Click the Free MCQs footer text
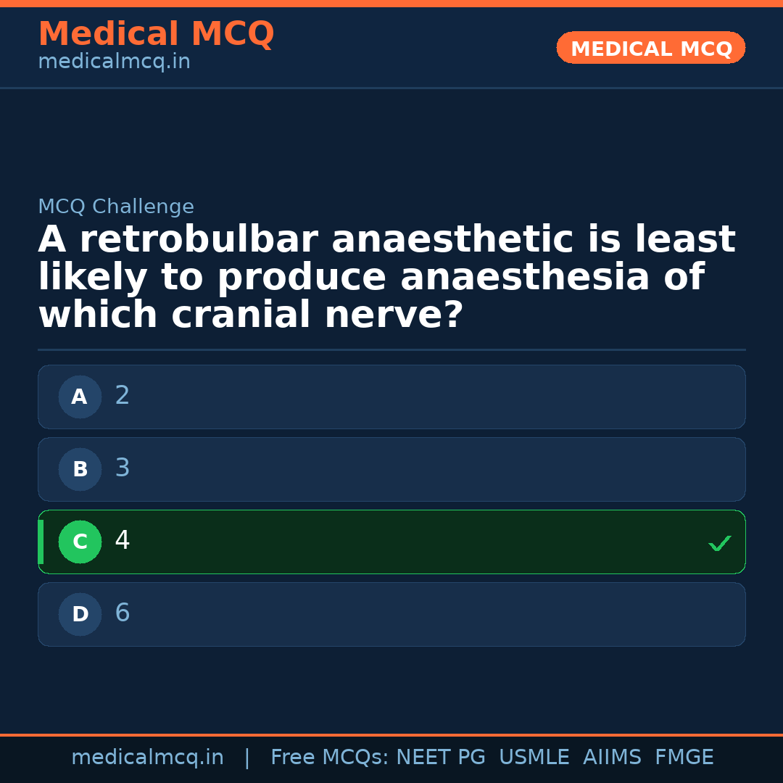The height and width of the screenshot is (783, 783). coord(329,758)
